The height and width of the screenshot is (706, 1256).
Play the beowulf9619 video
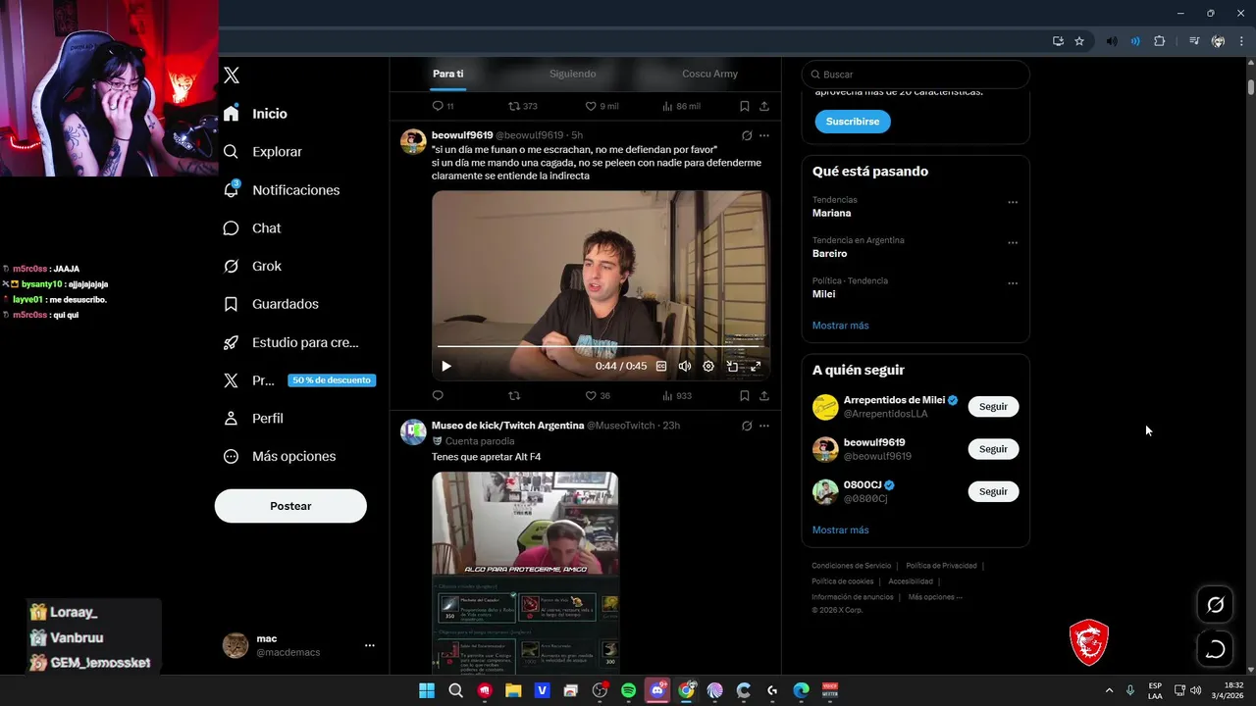click(446, 366)
